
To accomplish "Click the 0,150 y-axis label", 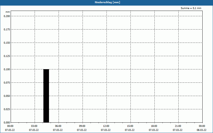I will (x=7, y=43).
